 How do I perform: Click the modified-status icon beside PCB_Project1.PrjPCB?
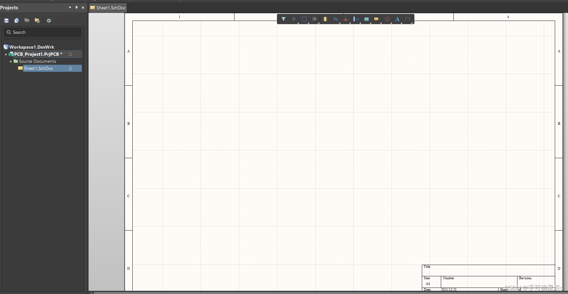pyautogui.click(x=71, y=54)
